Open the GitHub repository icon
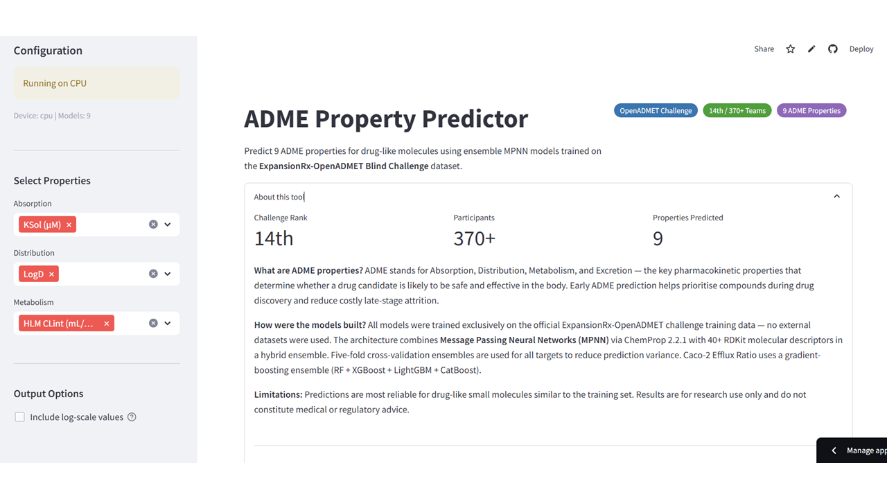887x499 pixels. (x=833, y=49)
